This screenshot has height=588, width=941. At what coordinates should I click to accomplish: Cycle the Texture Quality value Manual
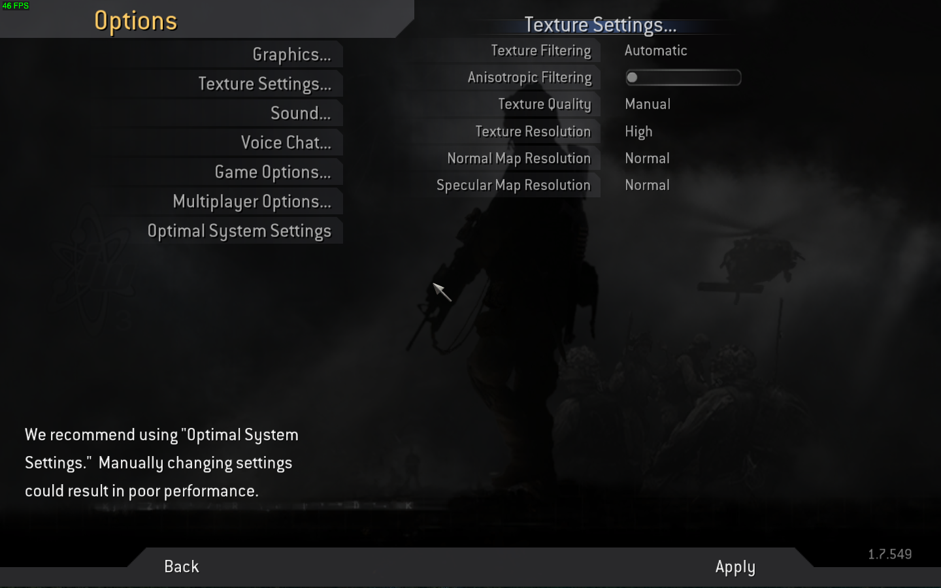[x=648, y=104]
